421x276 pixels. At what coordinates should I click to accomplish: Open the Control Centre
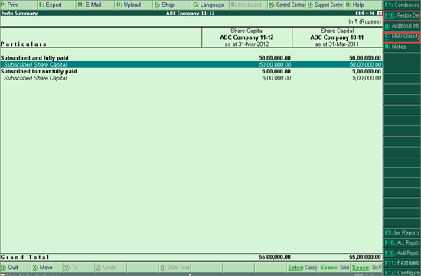click(287, 5)
